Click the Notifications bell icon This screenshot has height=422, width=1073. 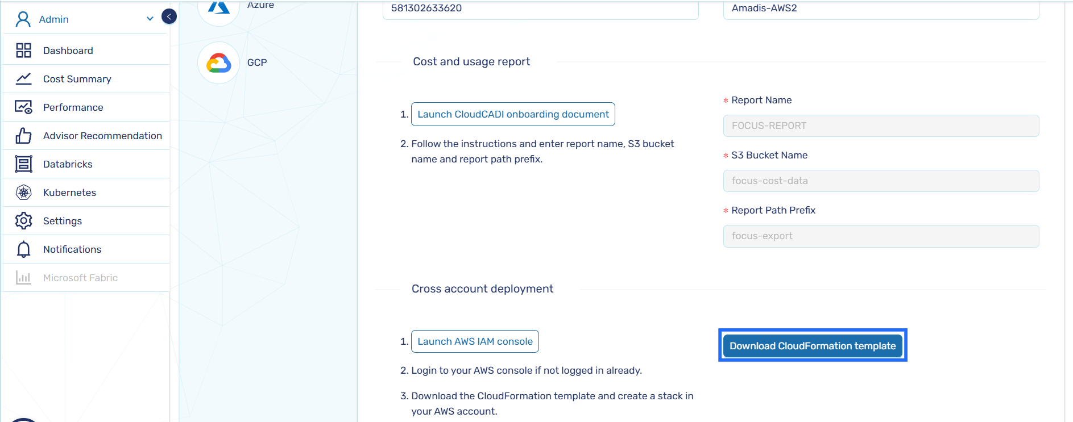pos(23,249)
